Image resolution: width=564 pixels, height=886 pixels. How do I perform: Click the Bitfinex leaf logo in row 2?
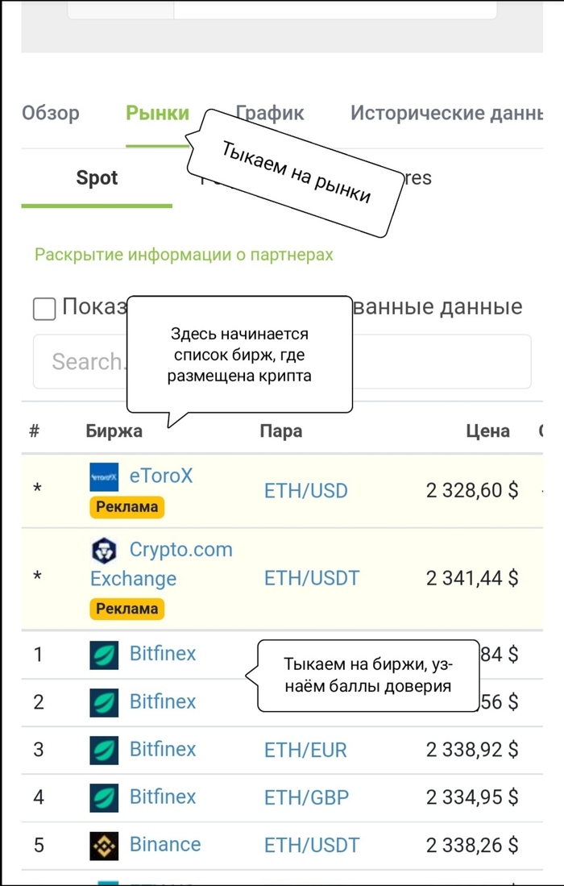click(x=104, y=702)
